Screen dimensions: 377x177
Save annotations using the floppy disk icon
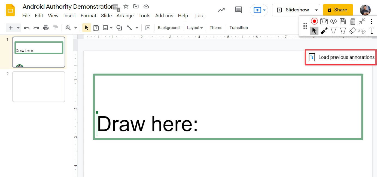343,21
